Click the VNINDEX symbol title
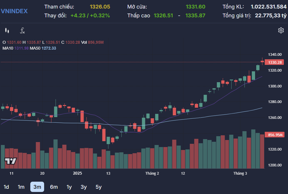 tap(14, 11)
